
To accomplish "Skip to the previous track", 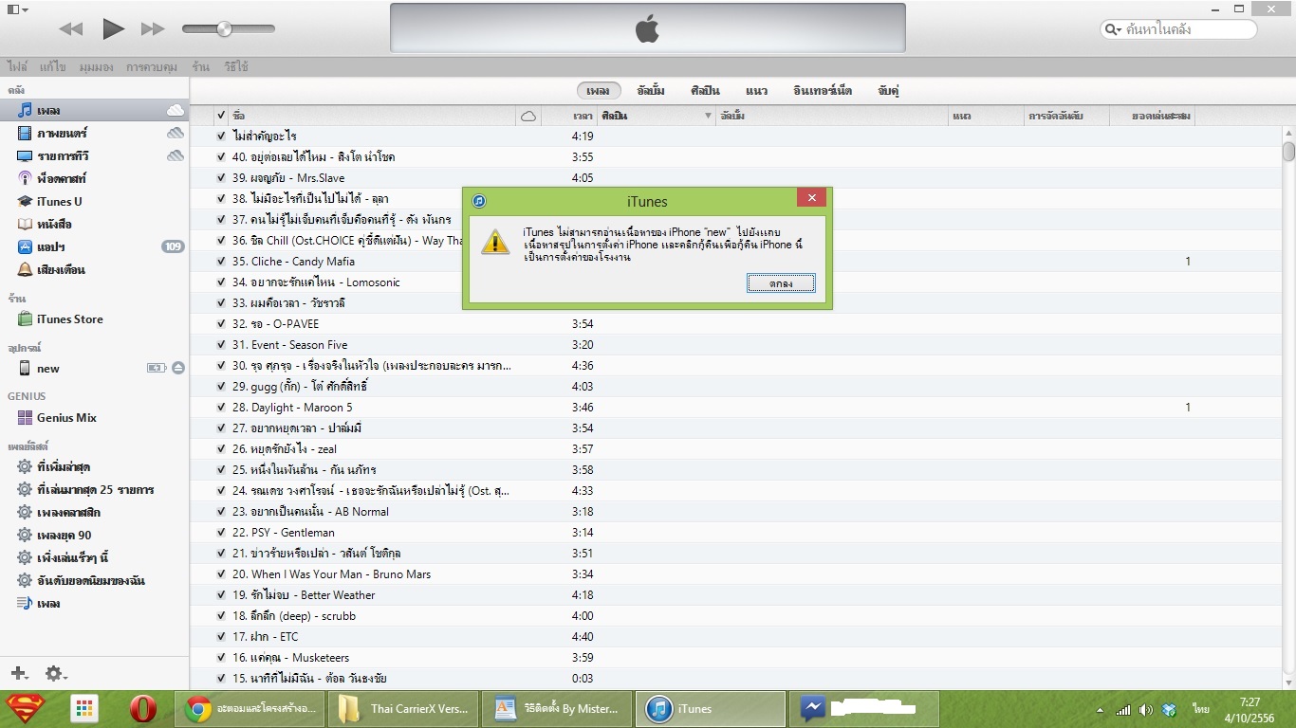I will click(x=71, y=29).
